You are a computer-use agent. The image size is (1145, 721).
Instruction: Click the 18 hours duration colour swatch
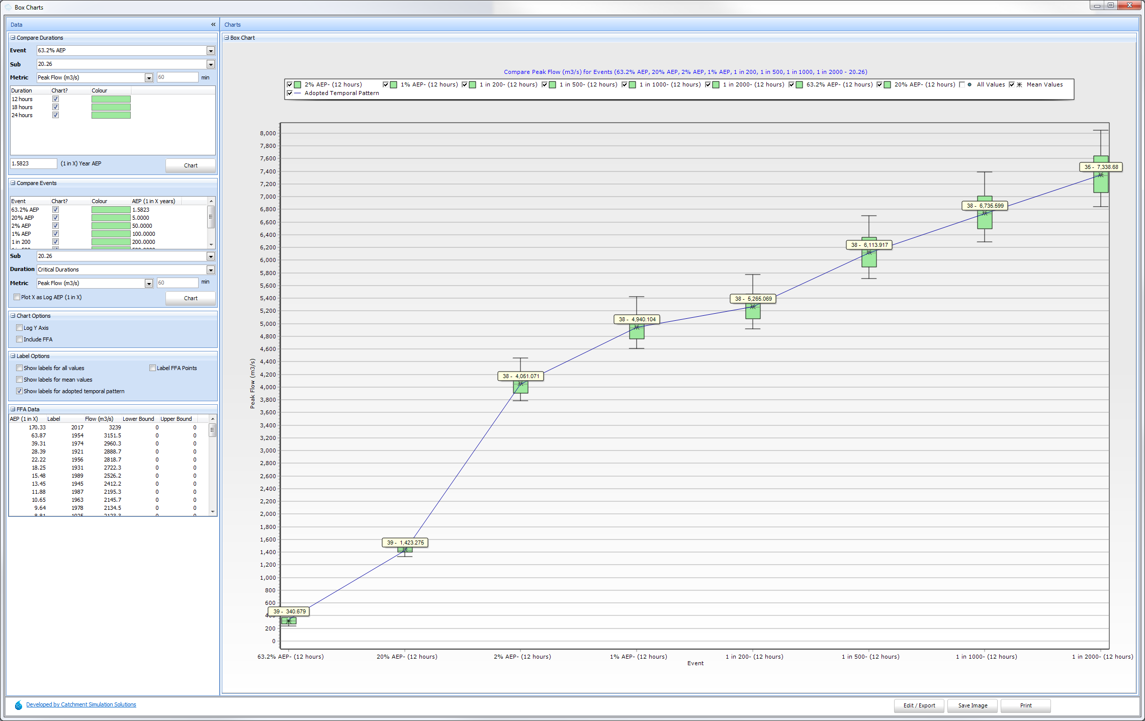pos(111,107)
